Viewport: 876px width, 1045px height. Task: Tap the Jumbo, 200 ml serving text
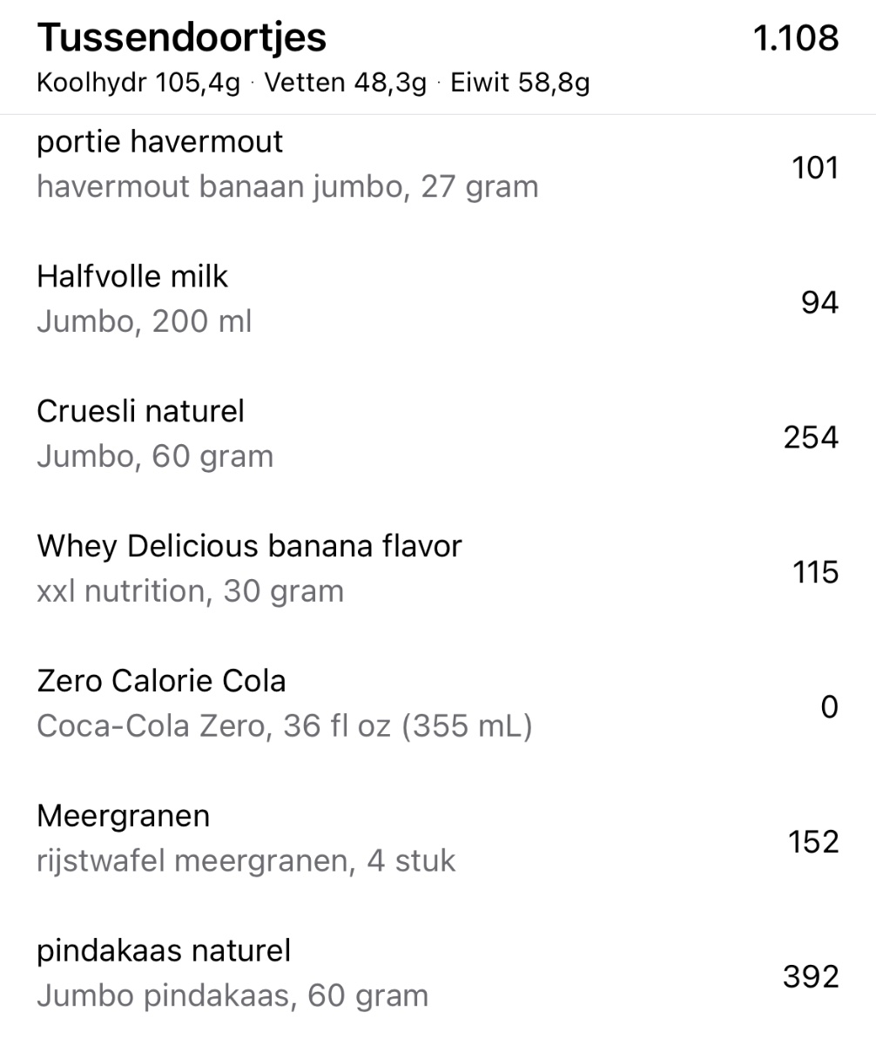point(145,322)
